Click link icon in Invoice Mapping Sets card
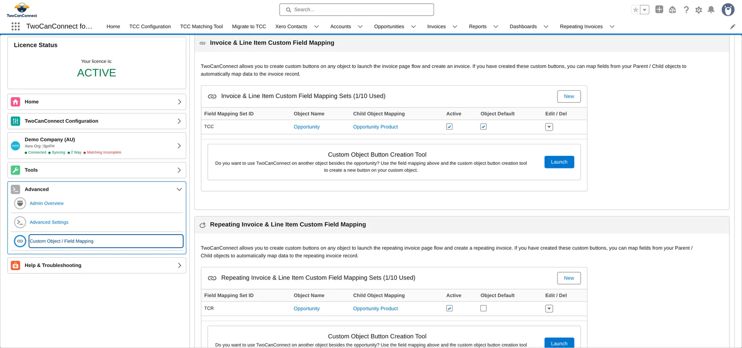This screenshot has width=742, height=348. point(212,96)
